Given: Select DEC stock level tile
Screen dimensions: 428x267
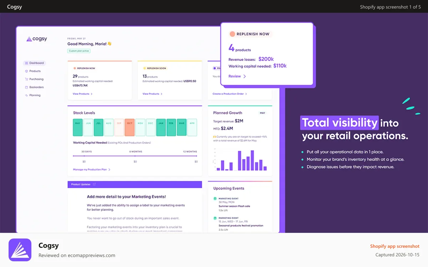Looking at the screenshot, I should click(x=151, y=127).
